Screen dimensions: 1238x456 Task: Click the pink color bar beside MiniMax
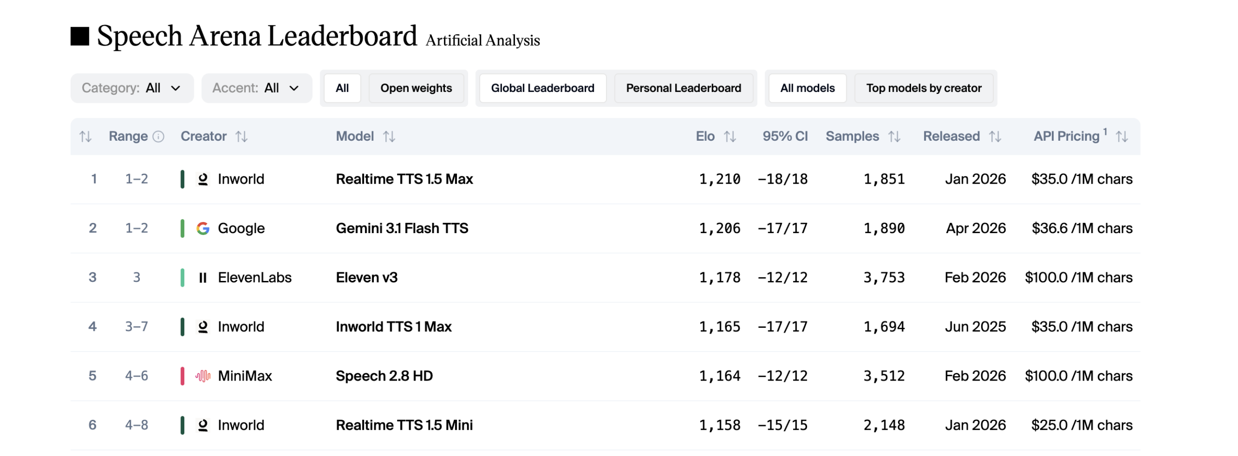pos(182,376)
